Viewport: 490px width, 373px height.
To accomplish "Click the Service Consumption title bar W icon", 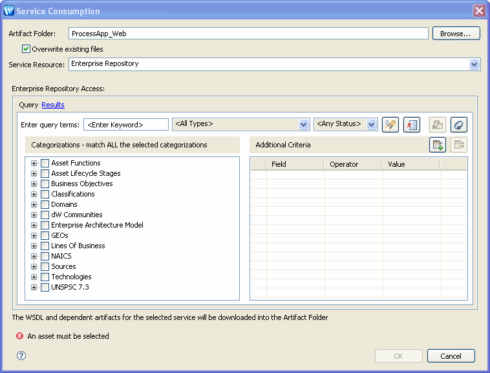I will click(9, 10).
